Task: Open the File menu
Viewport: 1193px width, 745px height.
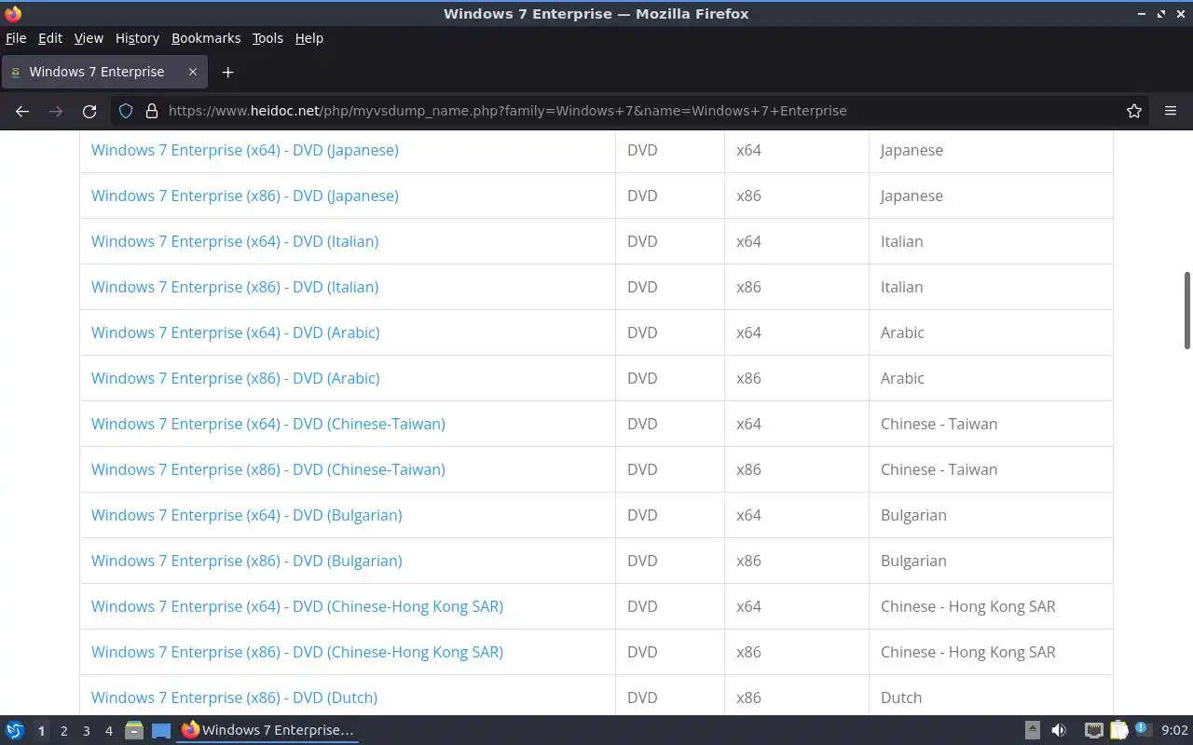Action: coord(16,38)
